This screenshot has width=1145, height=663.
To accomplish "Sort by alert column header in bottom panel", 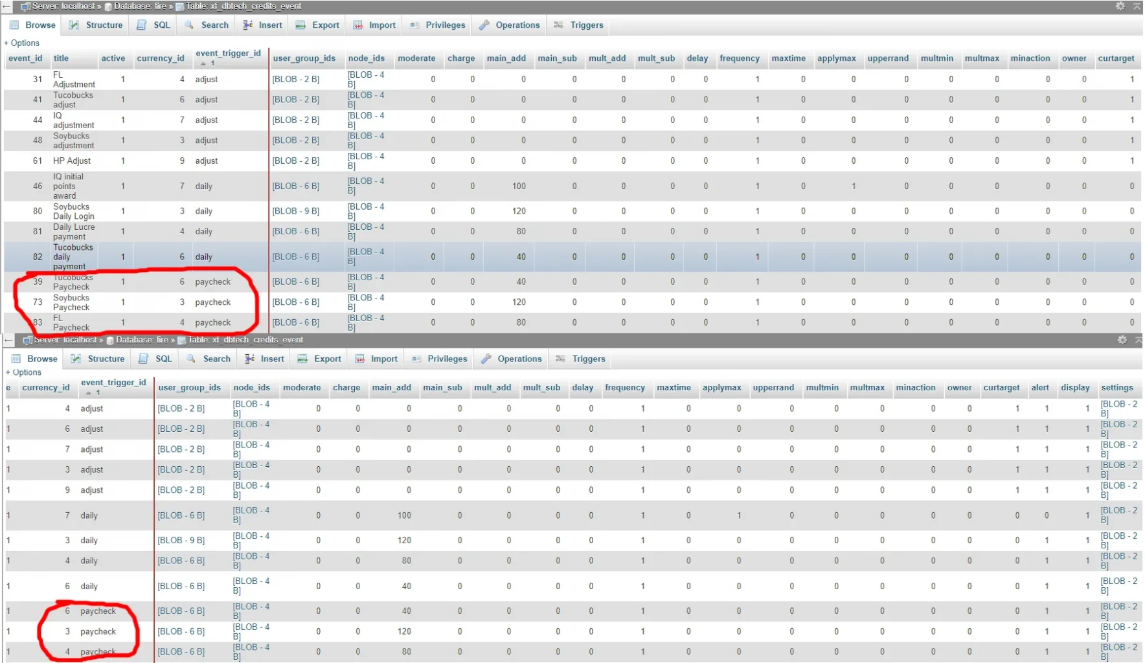I will (1040, 388).
